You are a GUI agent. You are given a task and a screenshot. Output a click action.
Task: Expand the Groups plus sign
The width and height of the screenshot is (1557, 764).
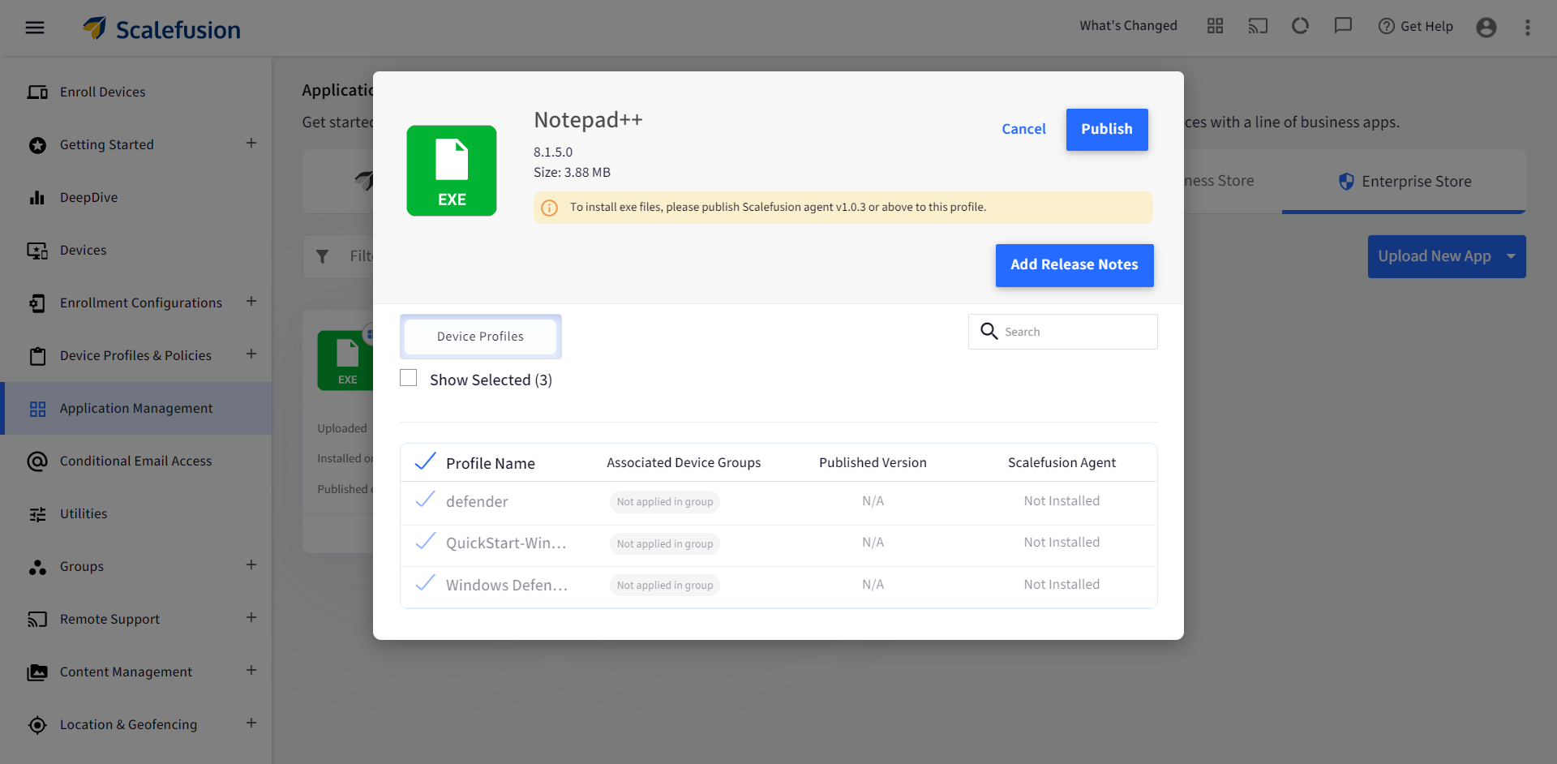coord(251,565)
